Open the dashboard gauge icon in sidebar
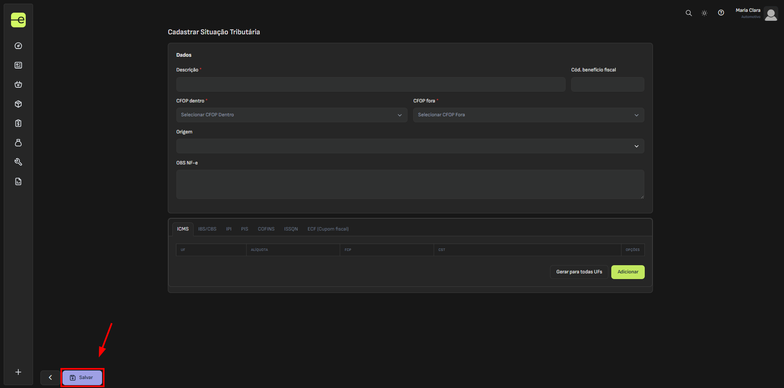 [18, 46]
